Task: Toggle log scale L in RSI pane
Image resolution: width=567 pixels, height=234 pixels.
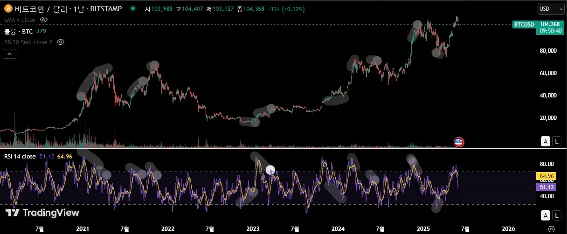Action: 557,215
